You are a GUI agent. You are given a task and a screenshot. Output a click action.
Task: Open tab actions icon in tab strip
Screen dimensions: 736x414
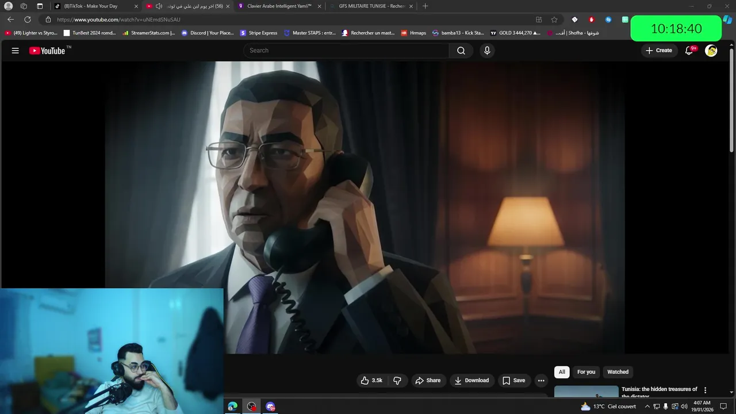pyautogui.click(x=24, y=6)
